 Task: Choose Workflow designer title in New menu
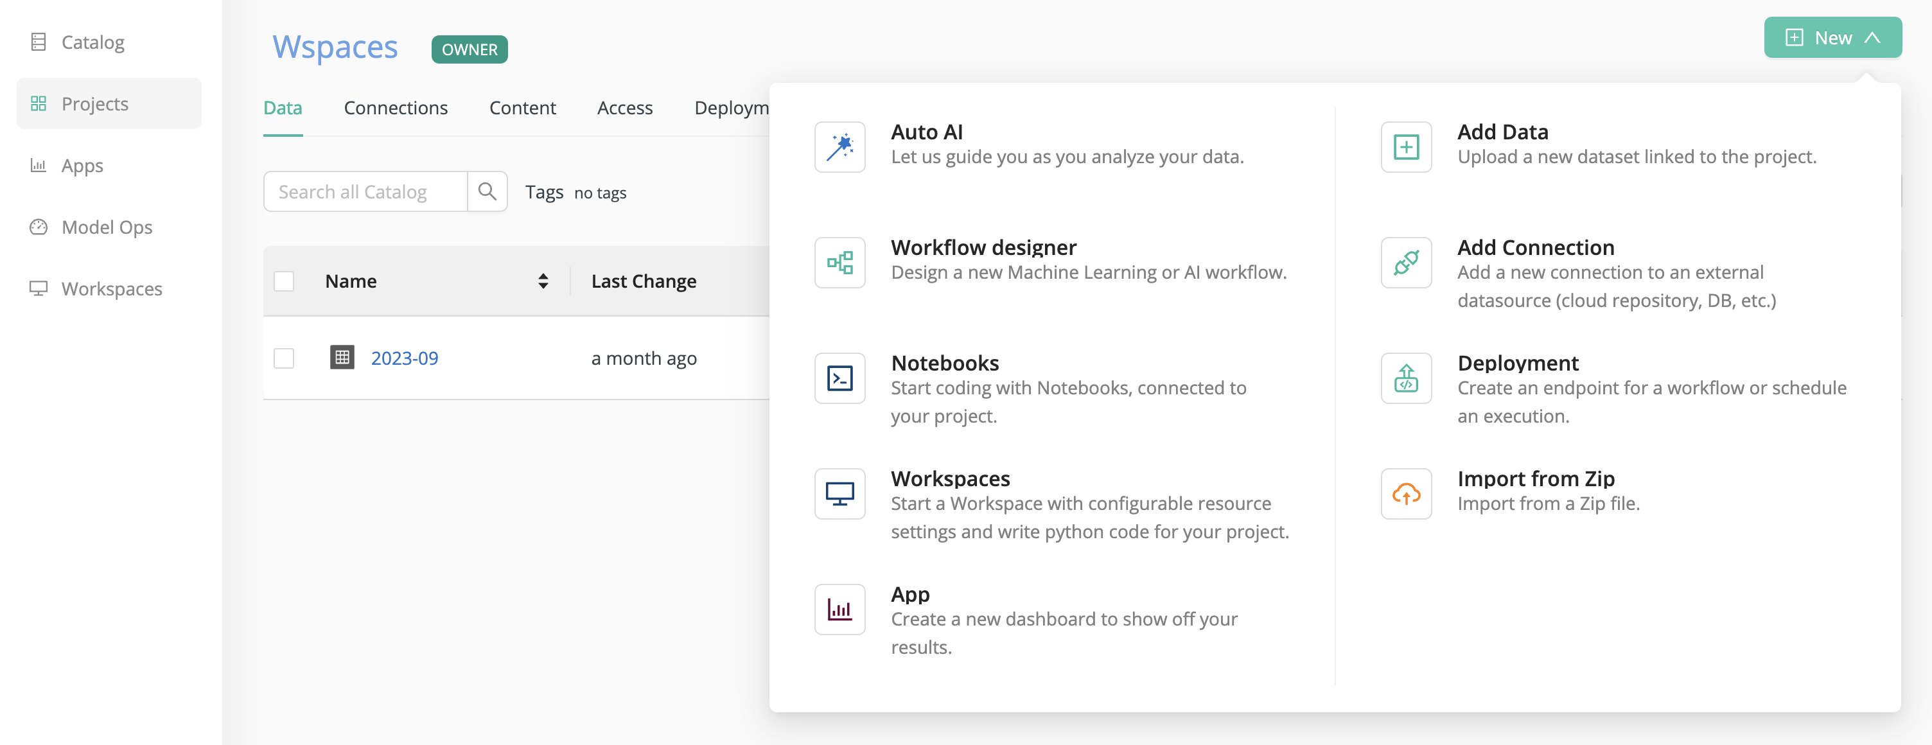click(983, 247)
